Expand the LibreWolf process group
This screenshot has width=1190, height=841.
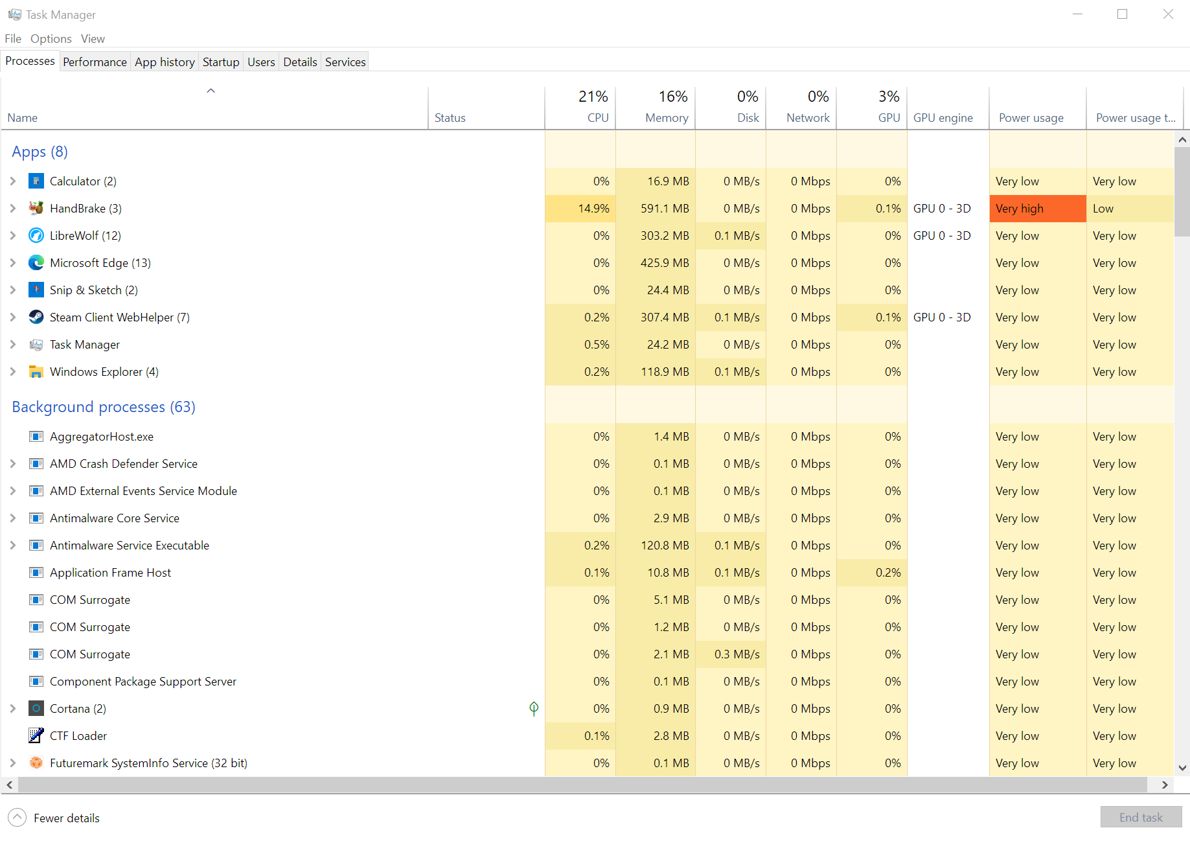pyautogui.click(x=13, y=236)
